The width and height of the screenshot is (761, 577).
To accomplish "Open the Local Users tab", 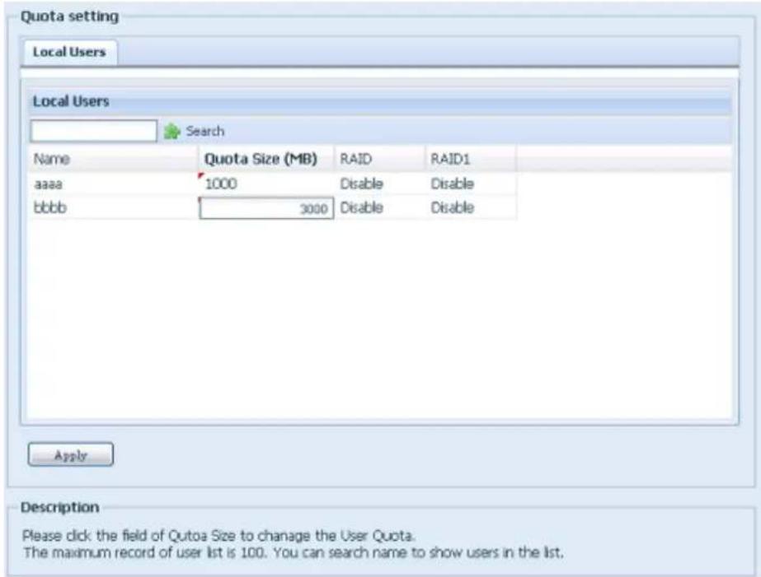I will [69, 52].
